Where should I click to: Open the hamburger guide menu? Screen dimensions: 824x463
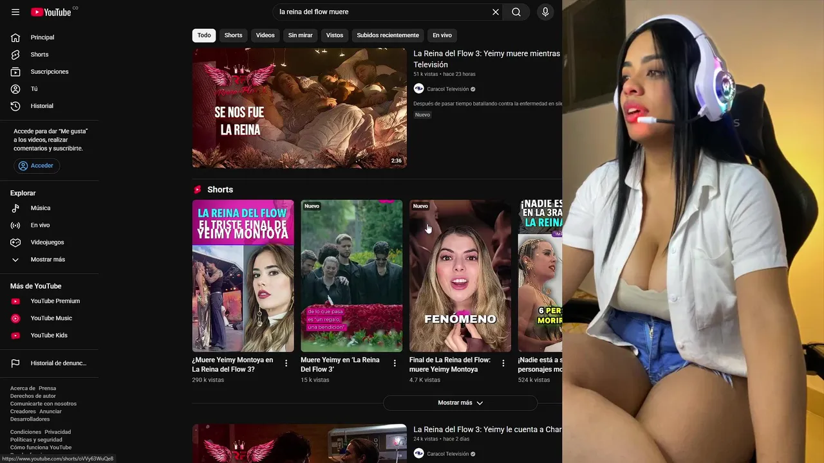15,12
